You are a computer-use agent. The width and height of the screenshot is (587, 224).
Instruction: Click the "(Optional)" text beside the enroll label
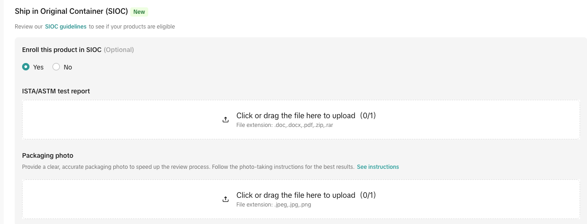point(119,50)
